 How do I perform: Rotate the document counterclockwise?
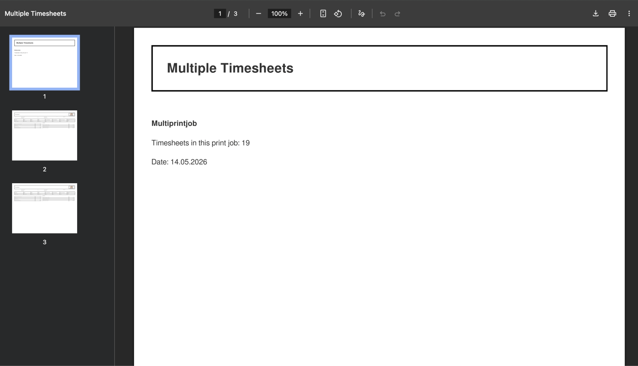[x=338, y=14]
